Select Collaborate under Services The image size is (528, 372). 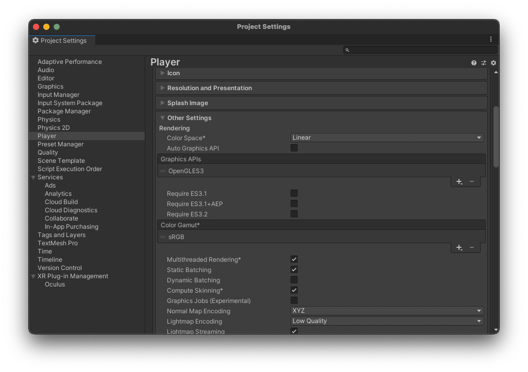tap(62, 218)
